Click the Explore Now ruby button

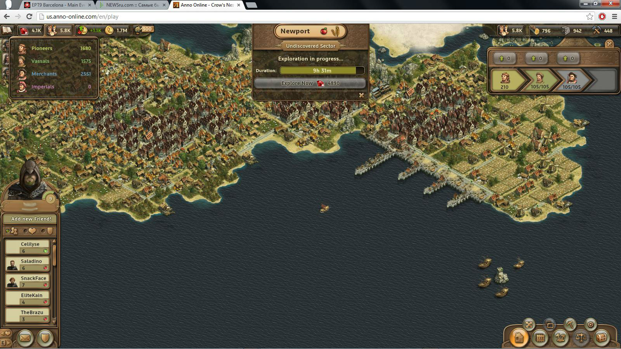(x=310, y=83)
